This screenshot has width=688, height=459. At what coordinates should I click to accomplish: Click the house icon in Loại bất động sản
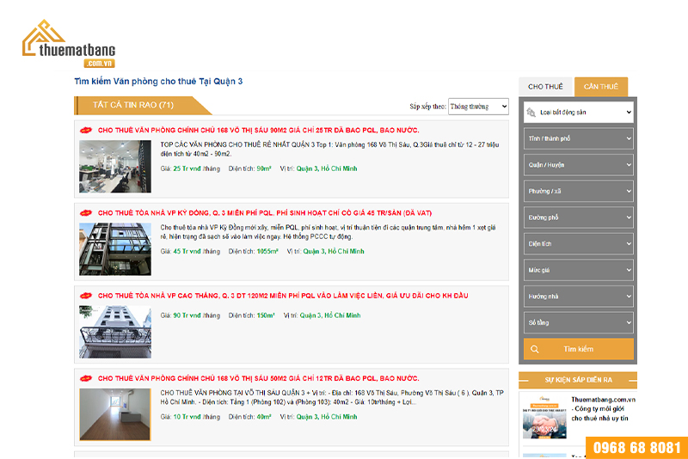point(531,112)
